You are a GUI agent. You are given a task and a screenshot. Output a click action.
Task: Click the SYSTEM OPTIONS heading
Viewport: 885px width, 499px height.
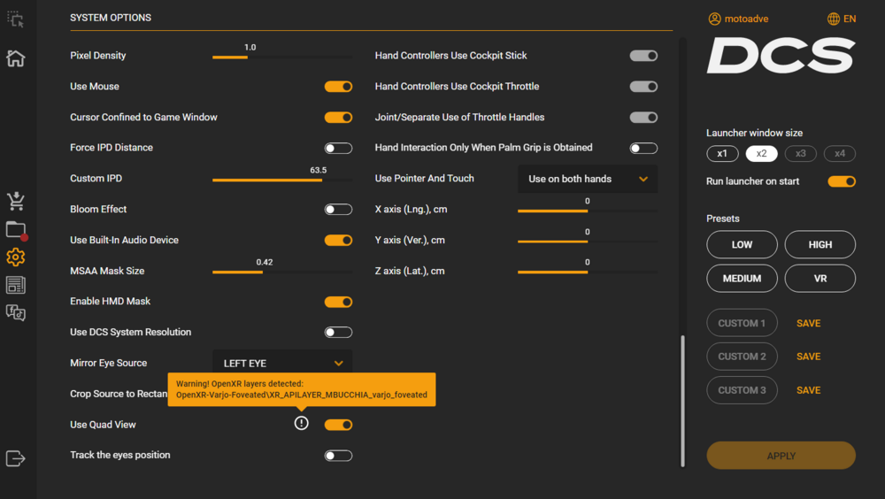point(111,18)
